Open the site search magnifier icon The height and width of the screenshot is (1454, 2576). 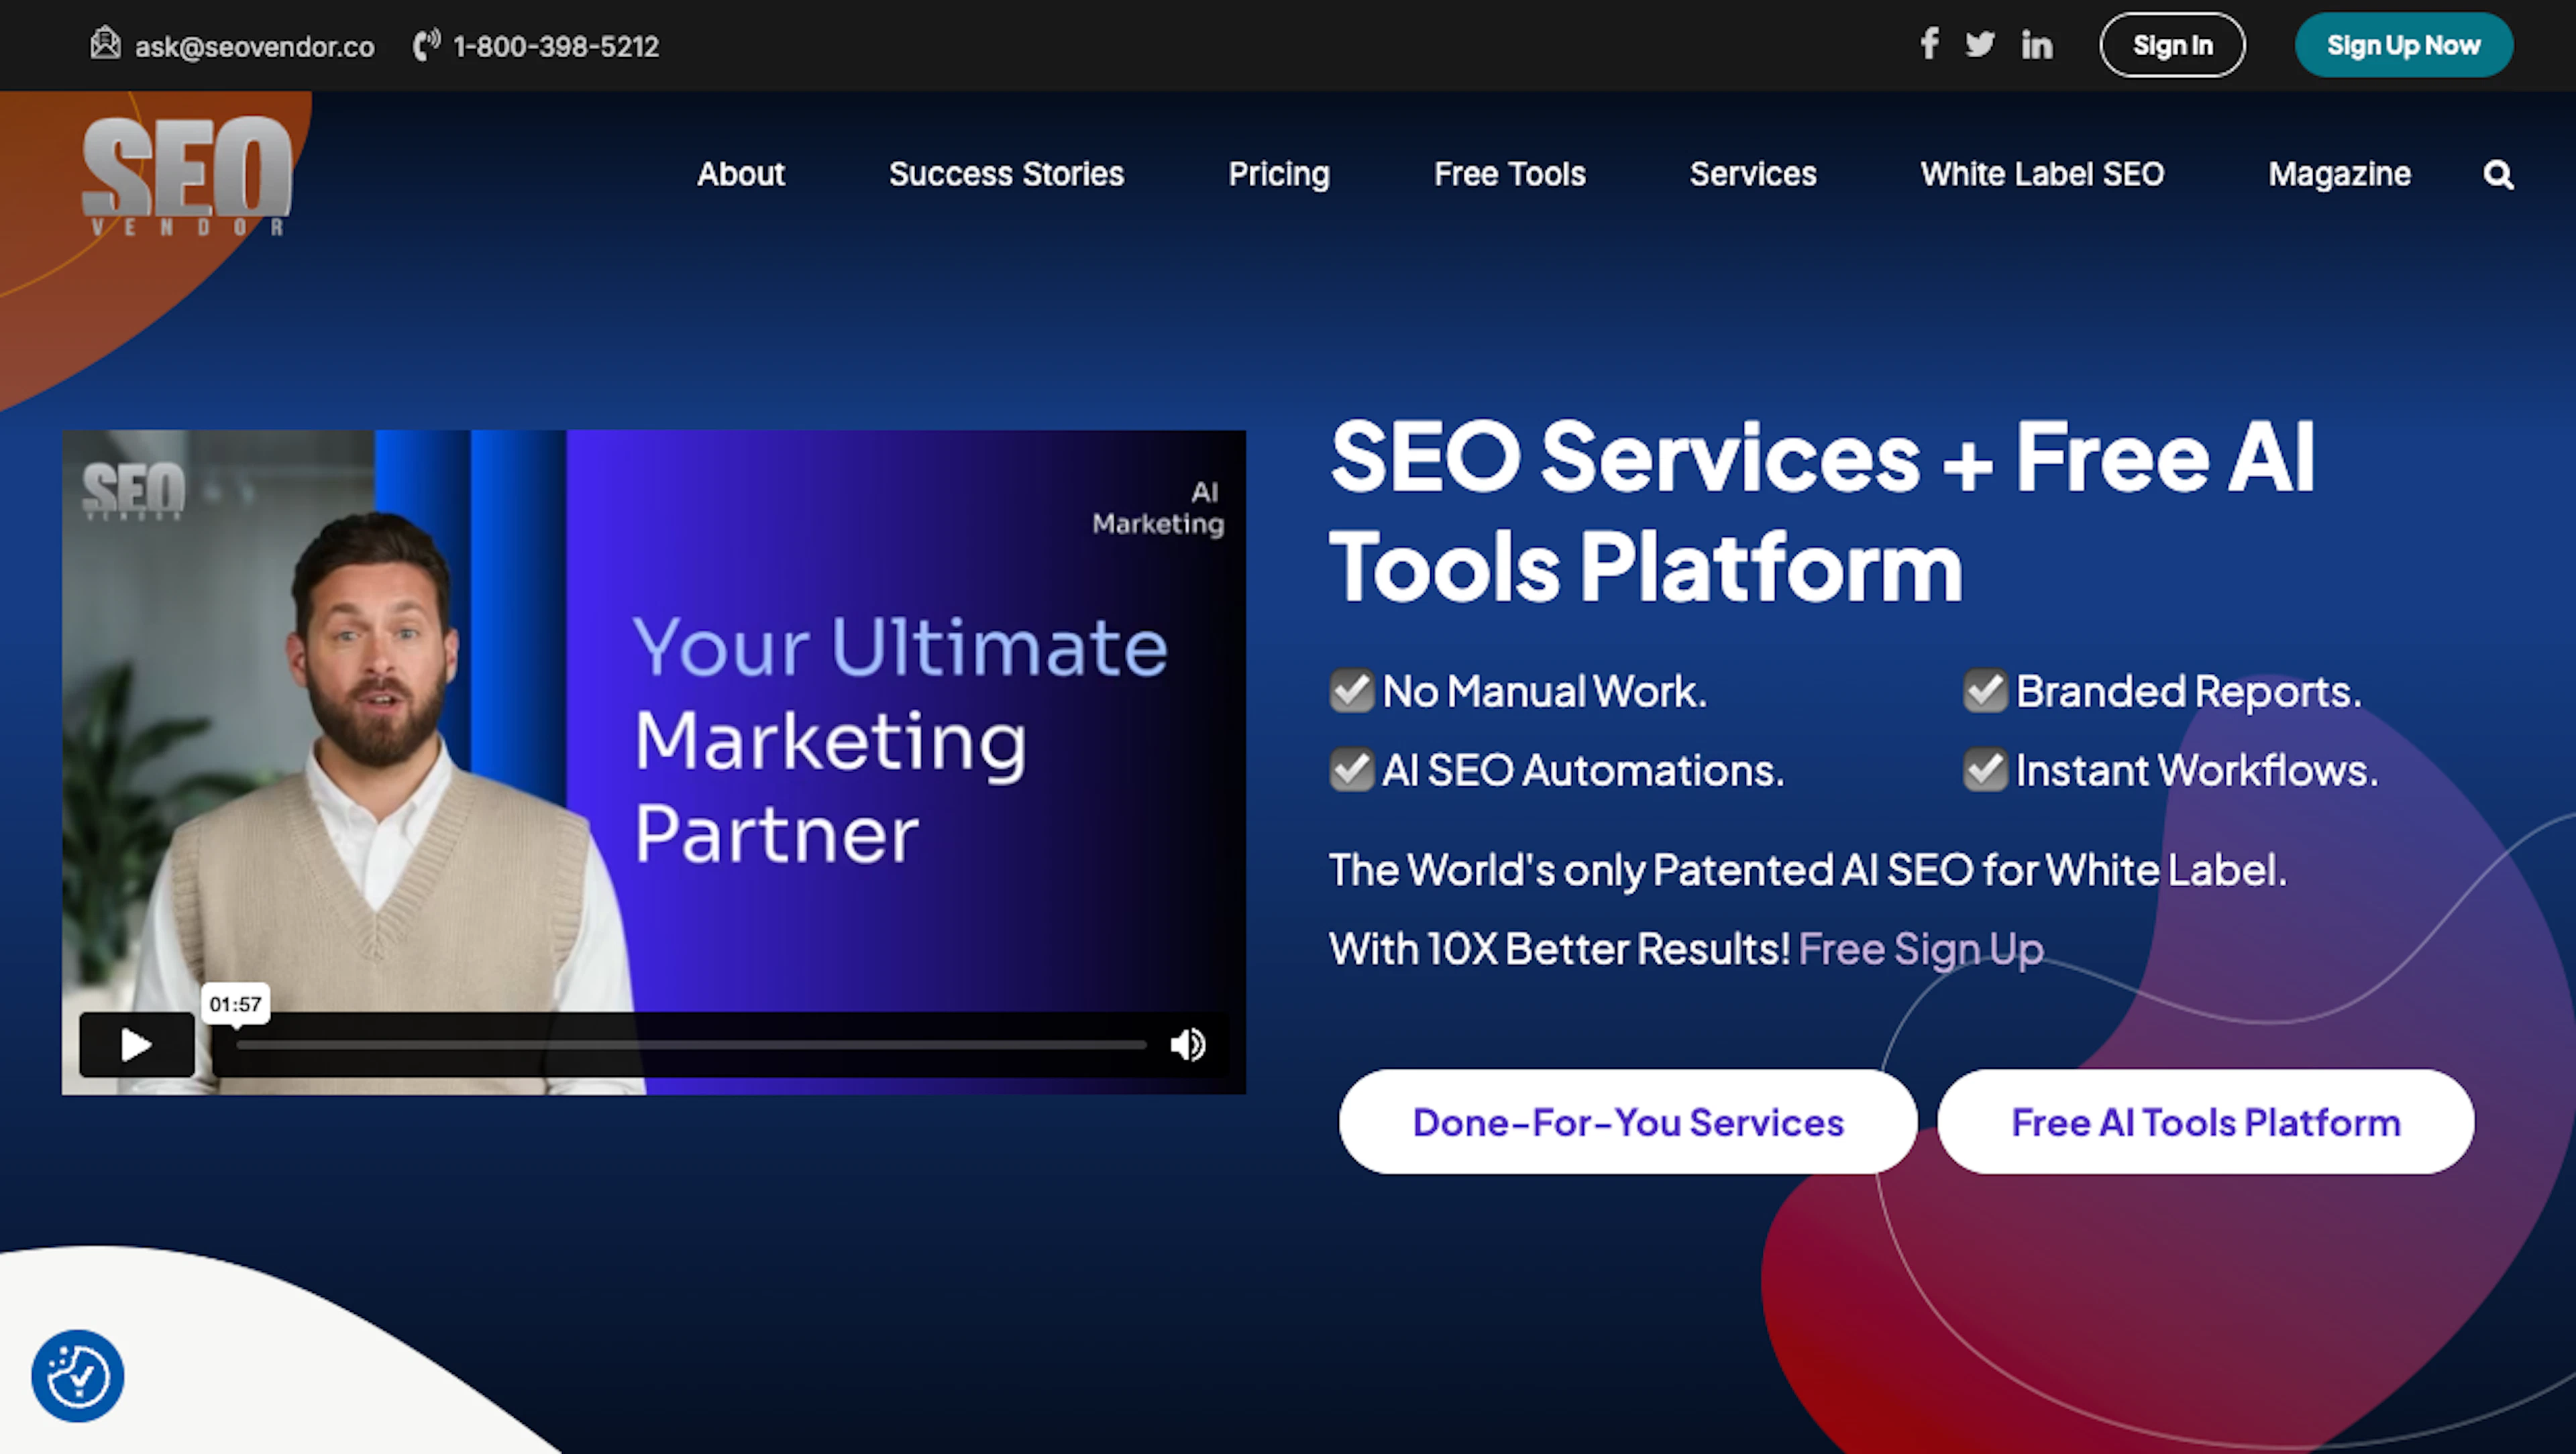pyautogui.click(x=2498, y=174)
